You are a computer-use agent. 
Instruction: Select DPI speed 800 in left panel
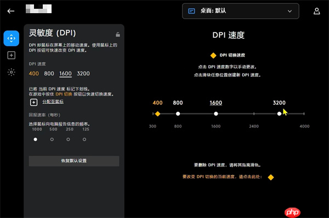tap(49, 74)
